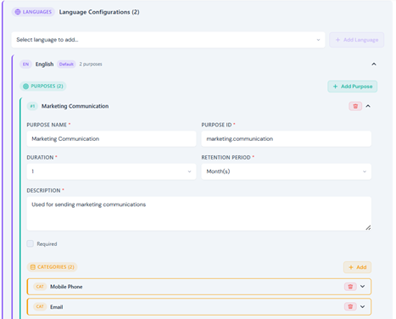Toggle the Required checkbox
The image size is (396, 319).
[x=31, y=243]
